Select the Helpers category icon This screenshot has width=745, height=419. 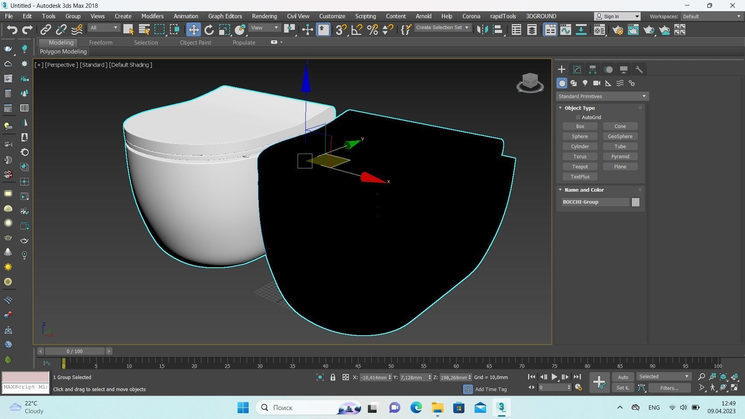click(x=608, y=83)
